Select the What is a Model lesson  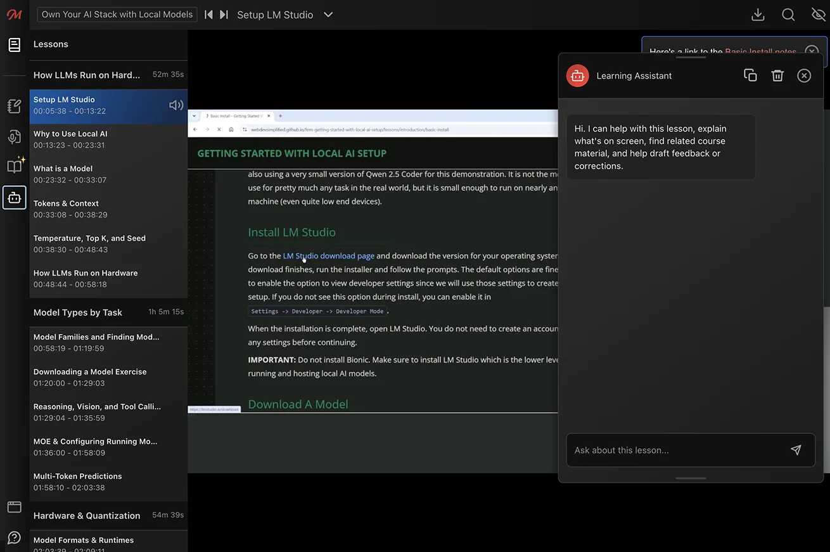[108, 175]
